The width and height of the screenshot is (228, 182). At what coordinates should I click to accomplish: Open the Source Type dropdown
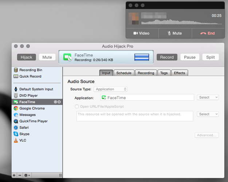click(x=110, y=89)
